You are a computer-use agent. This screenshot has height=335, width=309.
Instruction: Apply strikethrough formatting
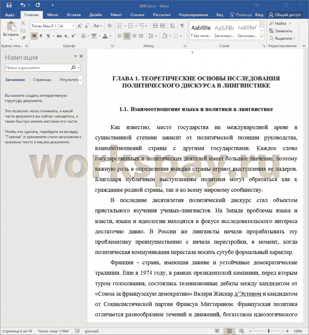pyautogui.click(x=59, y=36)
